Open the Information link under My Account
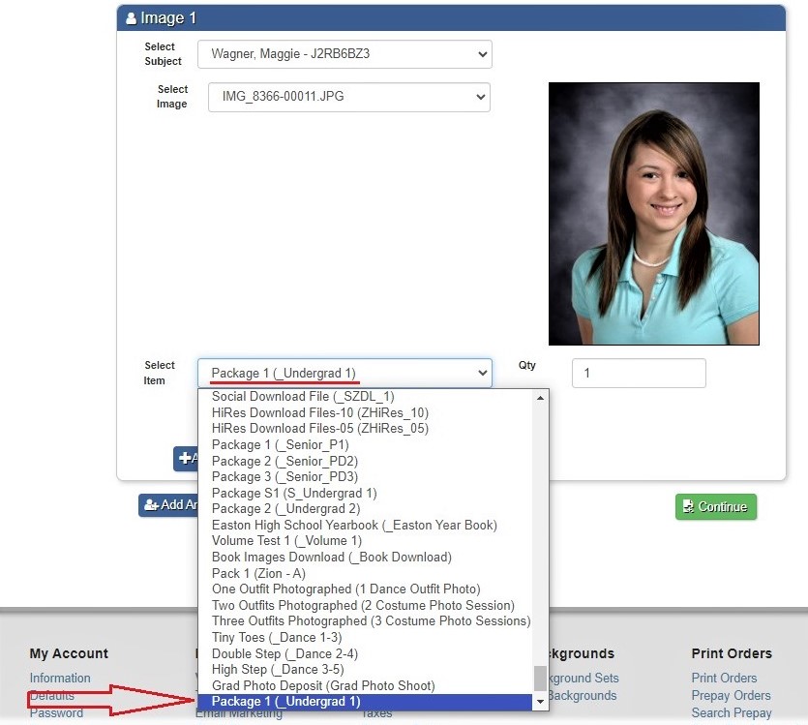This screenshot has width=808, height=725. tap(60, 678)
